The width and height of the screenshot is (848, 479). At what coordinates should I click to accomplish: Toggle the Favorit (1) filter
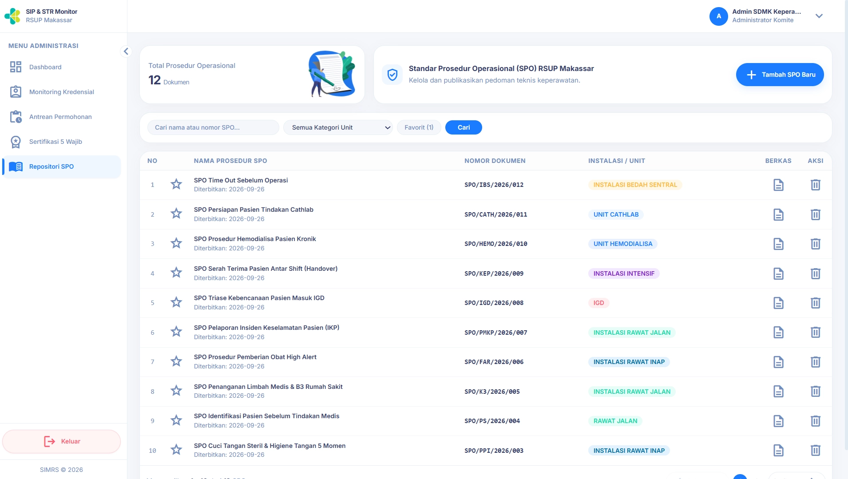pos(419,127)
